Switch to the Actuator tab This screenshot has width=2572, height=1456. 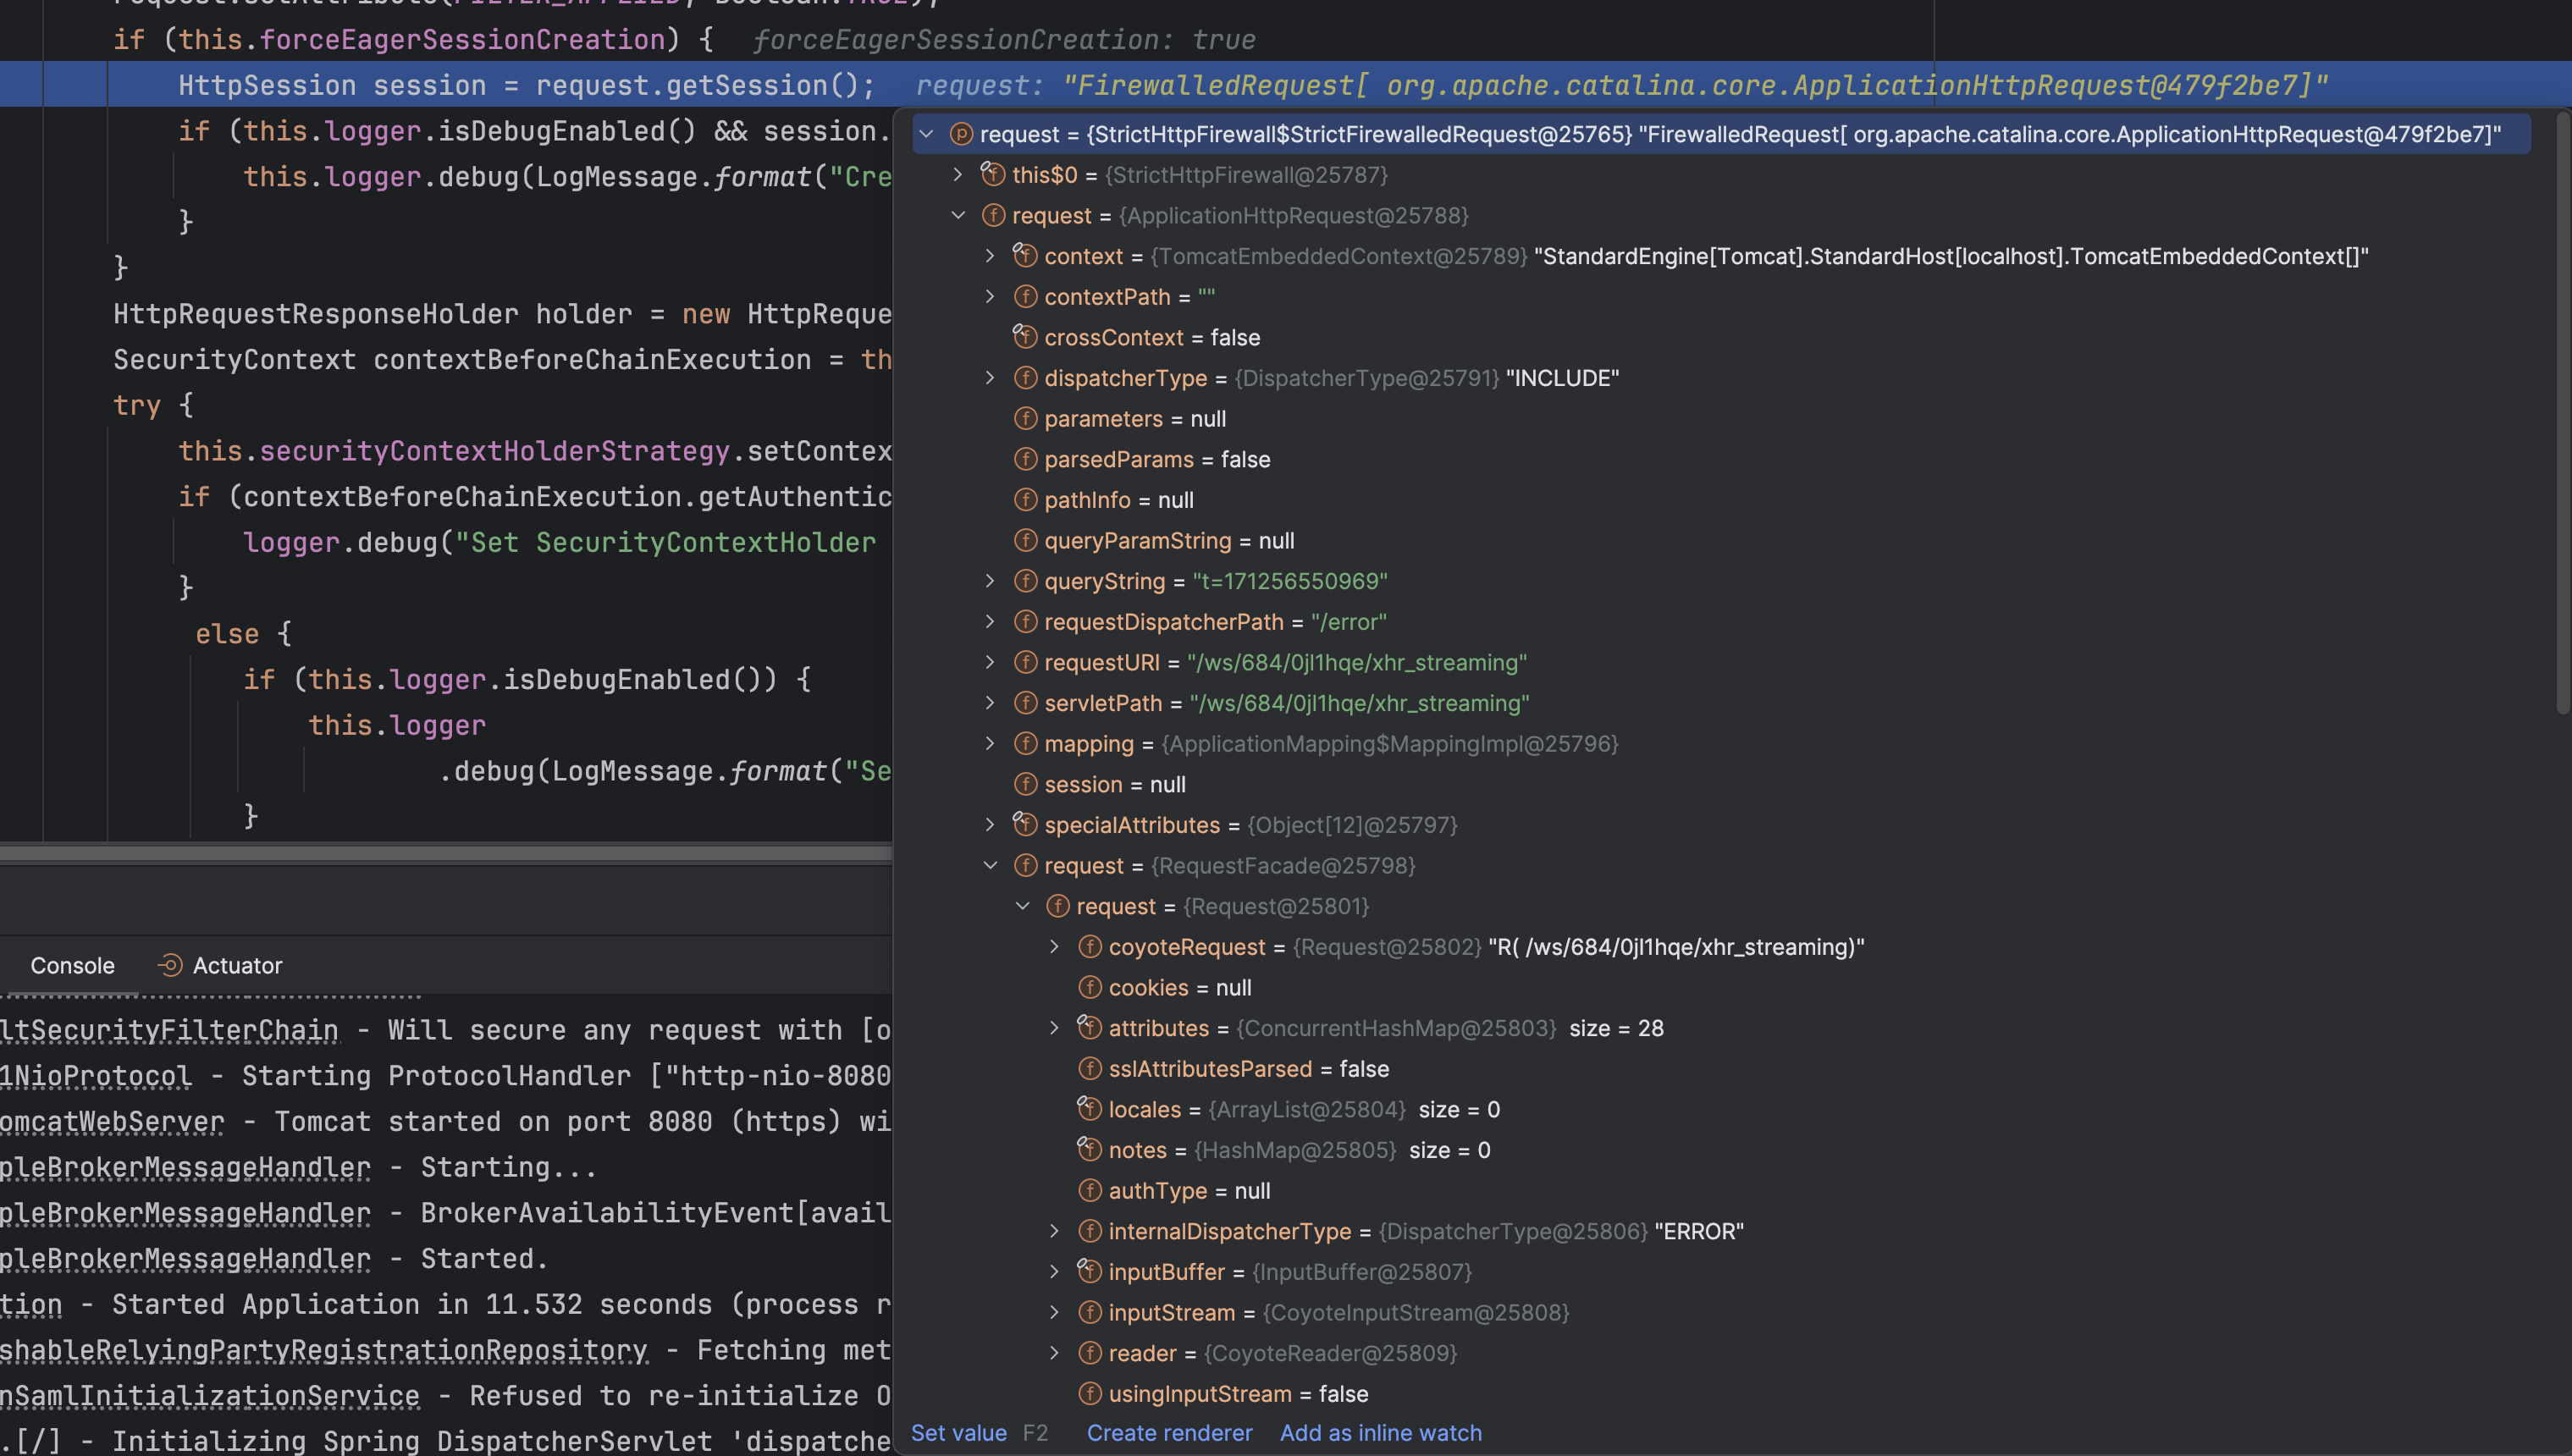[238, 966]
